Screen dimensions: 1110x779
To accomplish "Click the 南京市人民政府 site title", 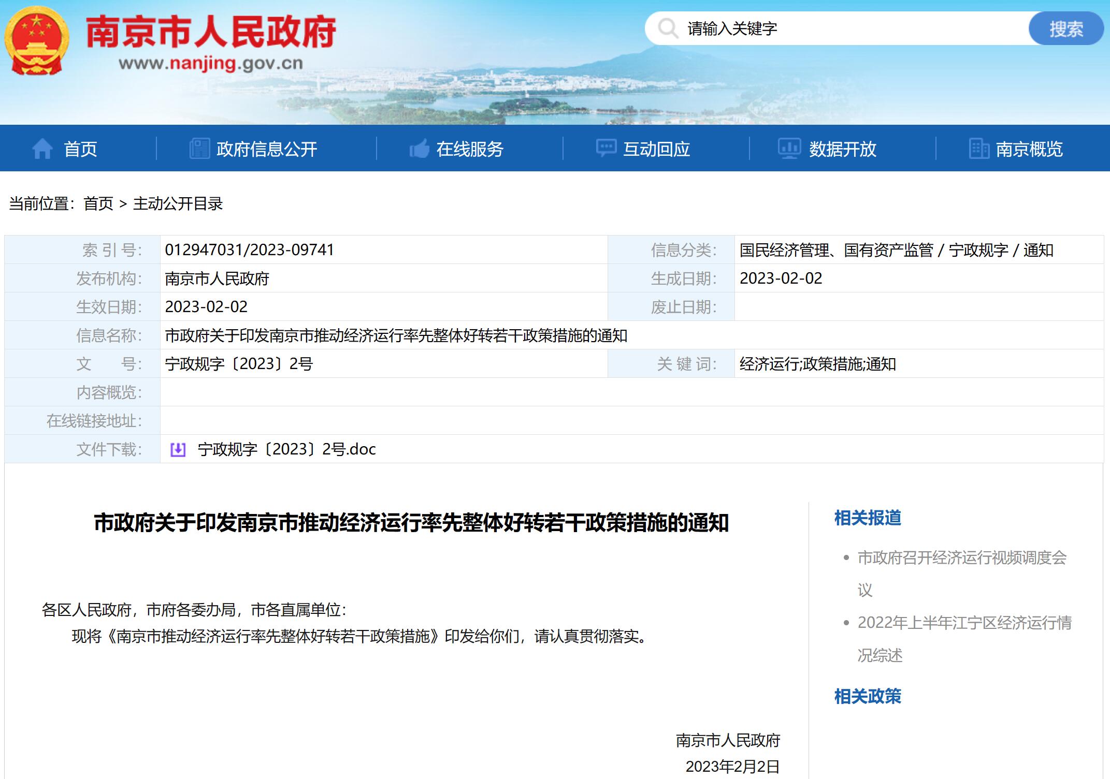I will [x=211, y=32].
